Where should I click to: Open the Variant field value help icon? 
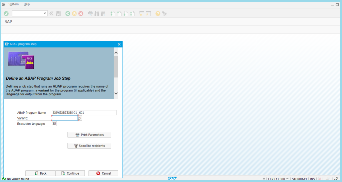click(x=80, y=118)
